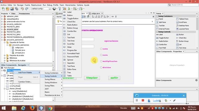Open File Explorer from the taskbar
This screenshot has width=199, height=111.
(14, 108)
